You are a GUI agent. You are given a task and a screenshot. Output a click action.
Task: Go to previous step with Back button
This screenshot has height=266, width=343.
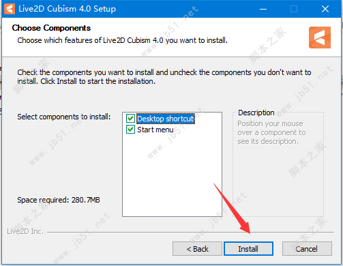[x=197, y=249]
